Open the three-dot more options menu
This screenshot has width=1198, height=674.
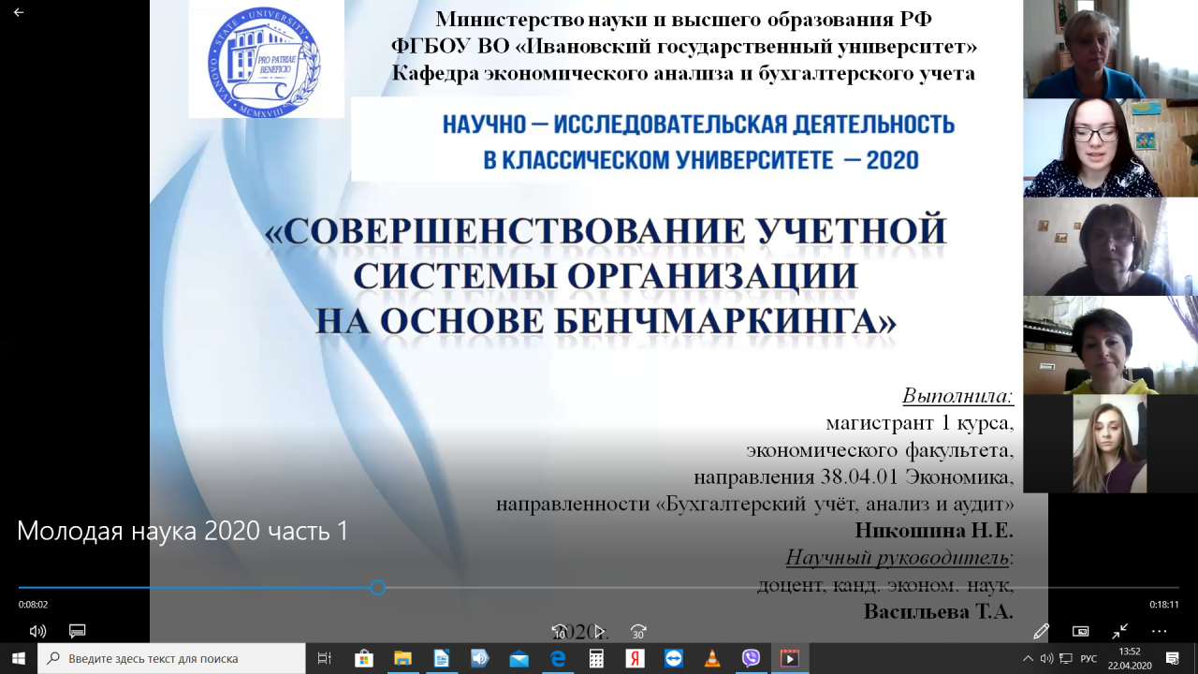point(1159,631)
